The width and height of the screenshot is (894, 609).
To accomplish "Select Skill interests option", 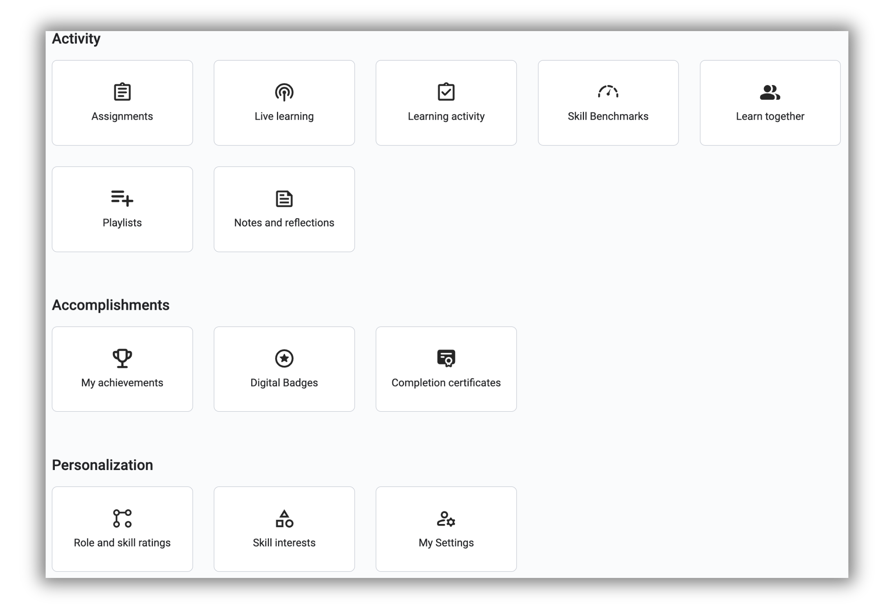I will tap(284, 529).
